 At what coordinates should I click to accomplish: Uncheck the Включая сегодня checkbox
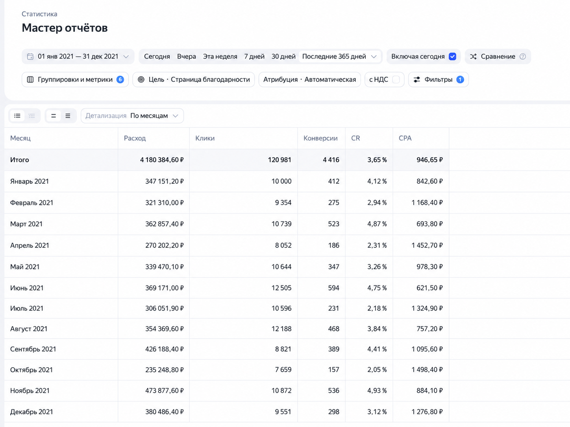tap(453, 57)
